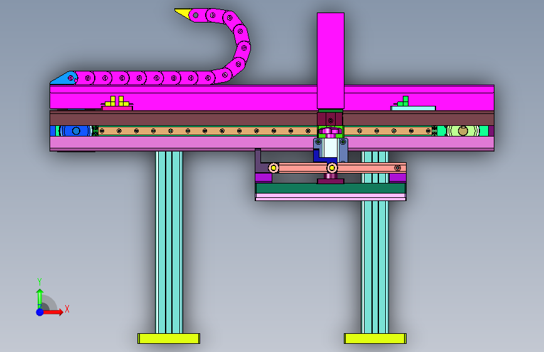Select the maroon foot on the green plate

330,181
